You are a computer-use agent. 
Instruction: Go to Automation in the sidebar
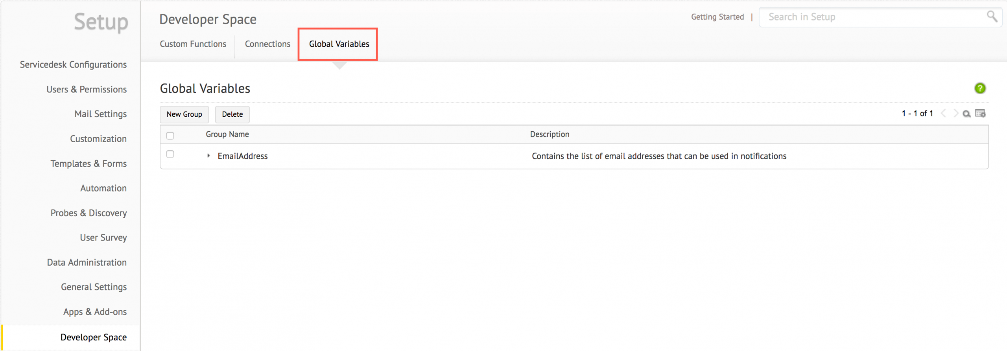pyautogui.click(x=103, y=188)
